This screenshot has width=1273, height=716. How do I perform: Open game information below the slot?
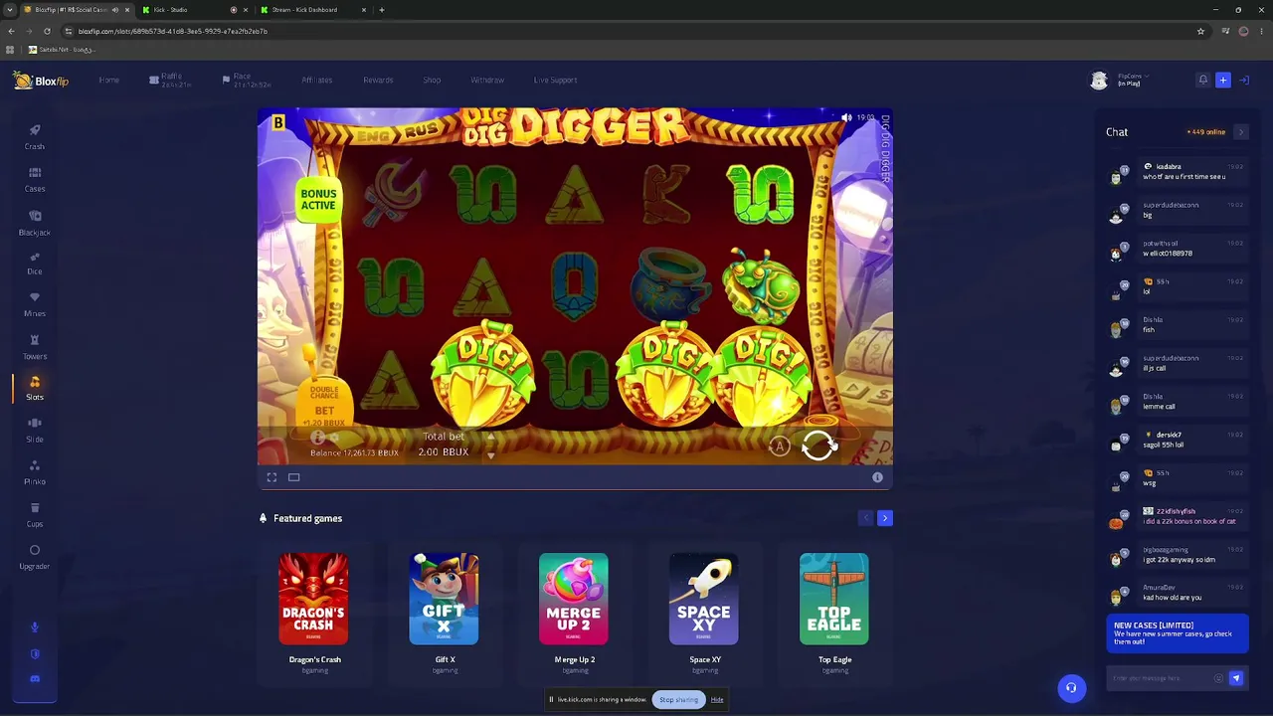tap(877, 477)
